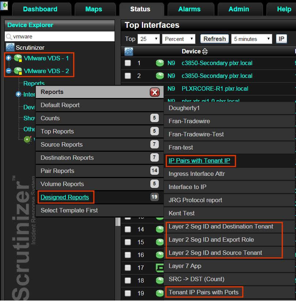This screenshot has width=296, height=302.
Task: Click the logo icon left of Dashboard tab
Action: pos(4,6)
